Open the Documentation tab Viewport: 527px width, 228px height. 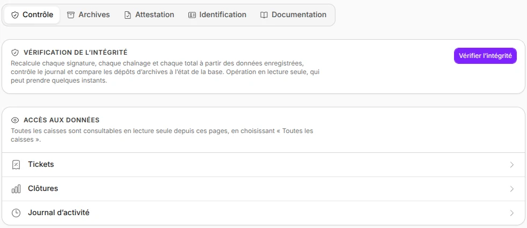[294, 15]
